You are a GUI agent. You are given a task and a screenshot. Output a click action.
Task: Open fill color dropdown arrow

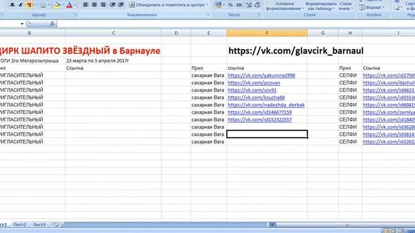coord(63,5)
